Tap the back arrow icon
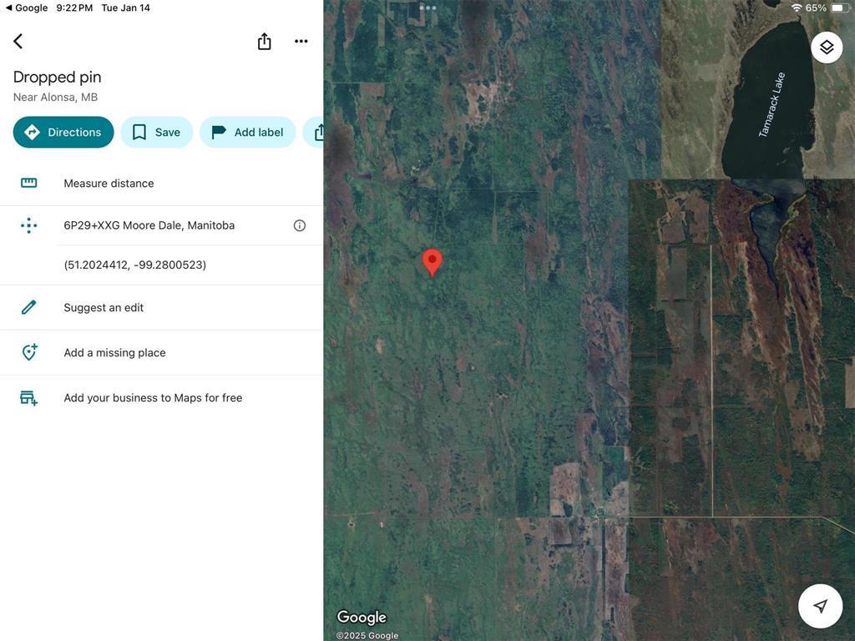The height and width of the screenshot is (641, 855). point(18,41)
